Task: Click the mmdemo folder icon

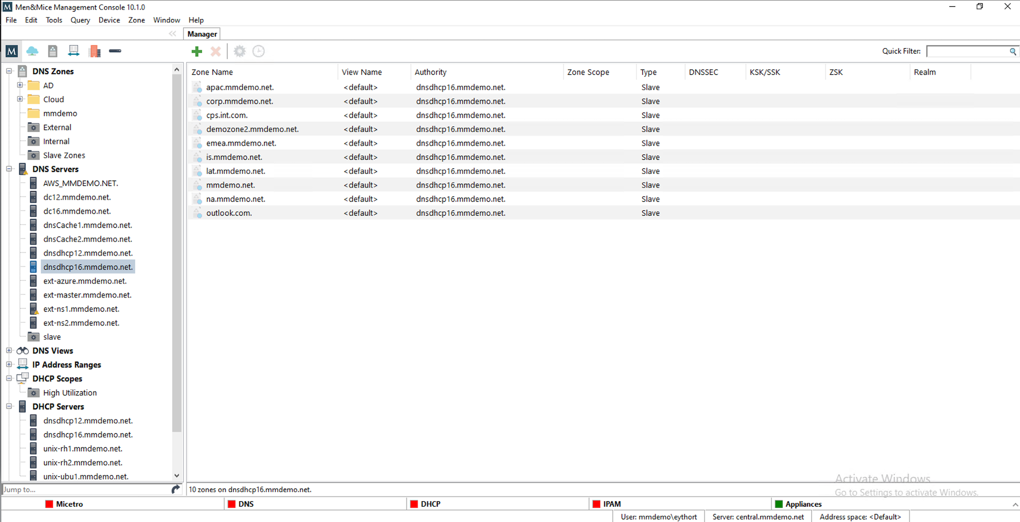Action: [x=33, y=113]
